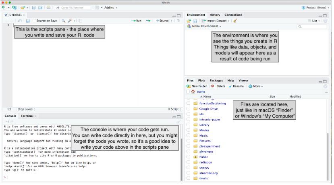Open the Addins dropdown menu
334x185 pixels.
coord(110,8)
